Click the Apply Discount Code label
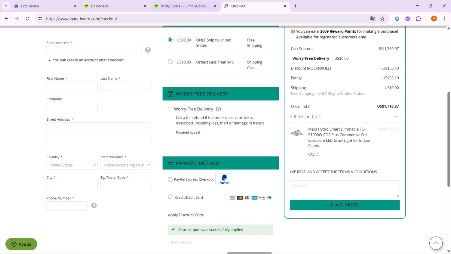The width and height of the screenshot is (451, 254). tap(186, 215)
